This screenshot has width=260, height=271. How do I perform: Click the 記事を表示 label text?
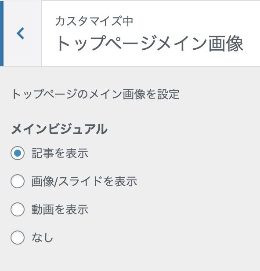pos(60,153)
